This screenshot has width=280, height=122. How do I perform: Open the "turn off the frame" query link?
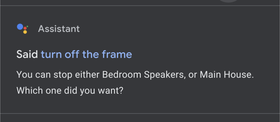point(86,54)
